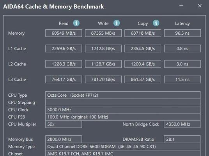Click the info icon beside Read
This screenshot has width=209, height=156.
(76, 23)
